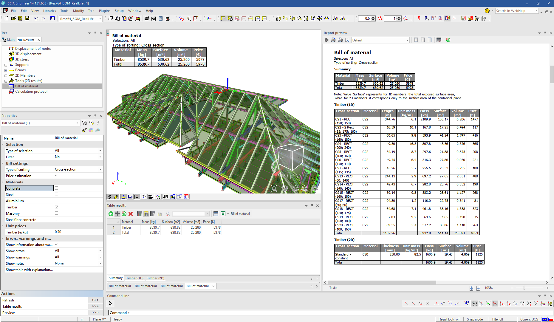
Task: Open the Libraries menu
Action: pyautogui.click(x=49, y=11)
